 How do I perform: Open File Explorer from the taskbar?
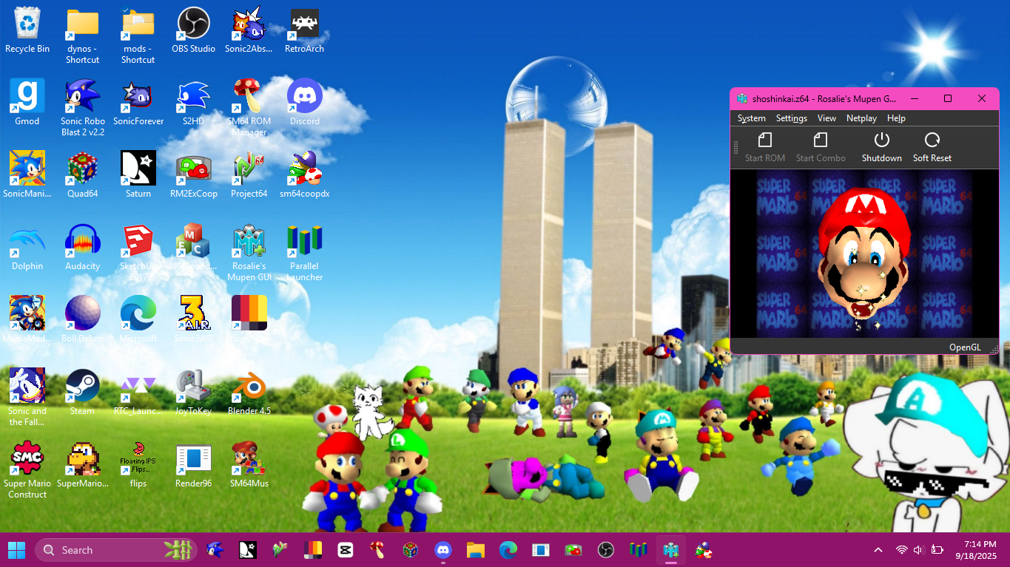(x=475, y=550)
